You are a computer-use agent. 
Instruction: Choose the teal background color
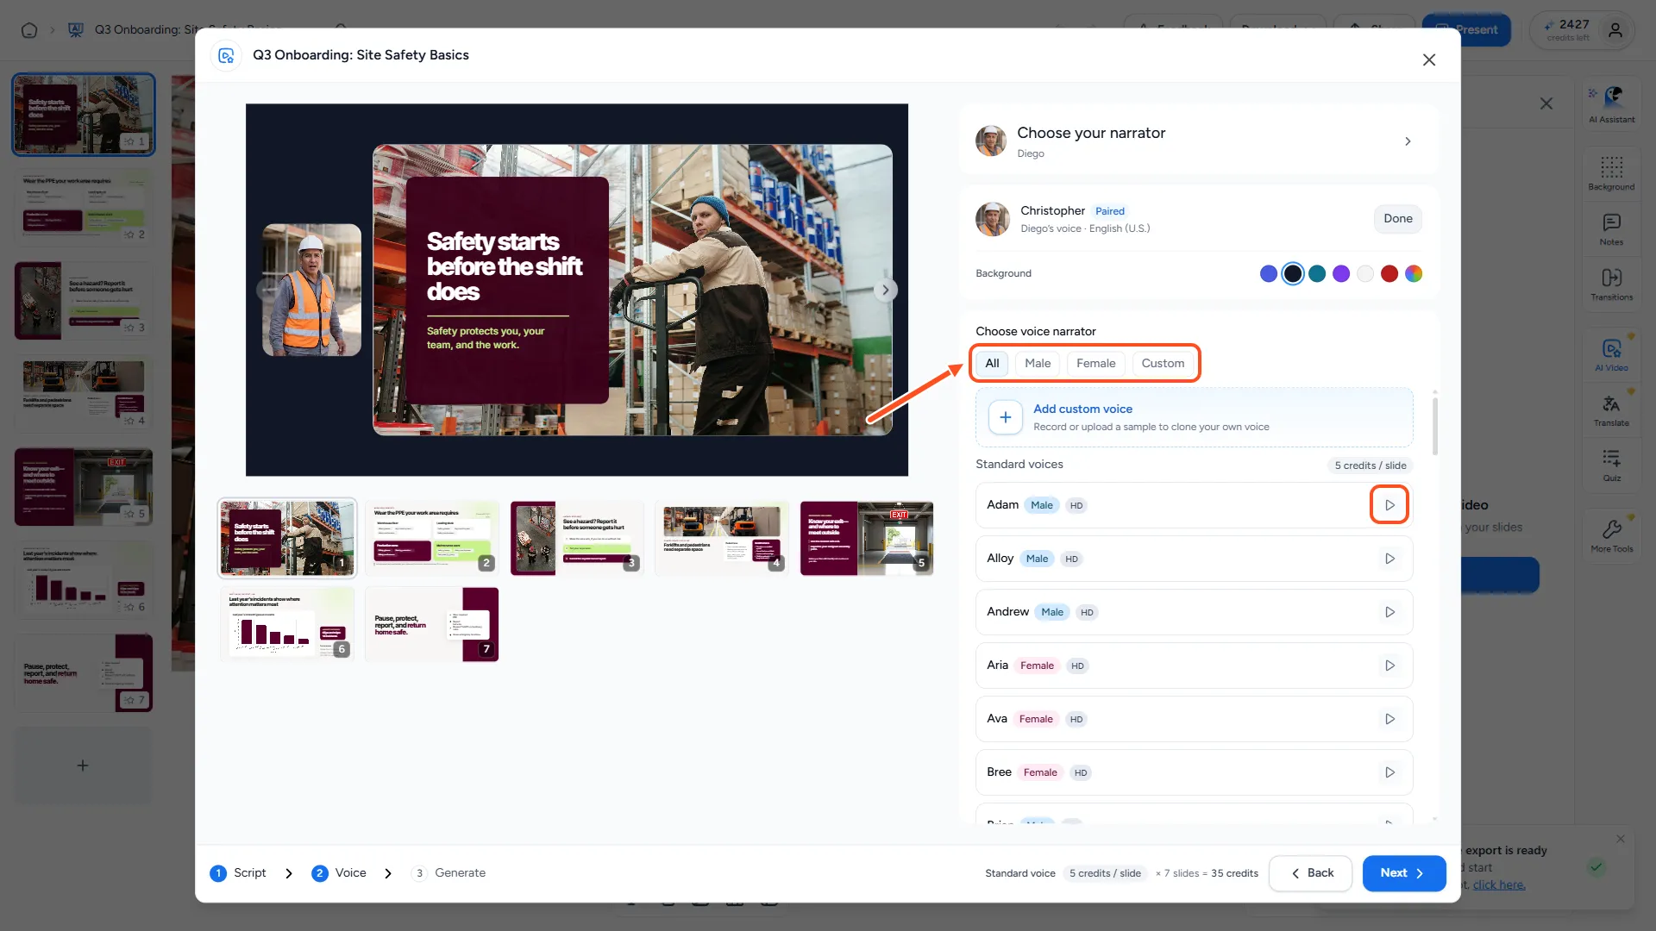point(1316,274)
